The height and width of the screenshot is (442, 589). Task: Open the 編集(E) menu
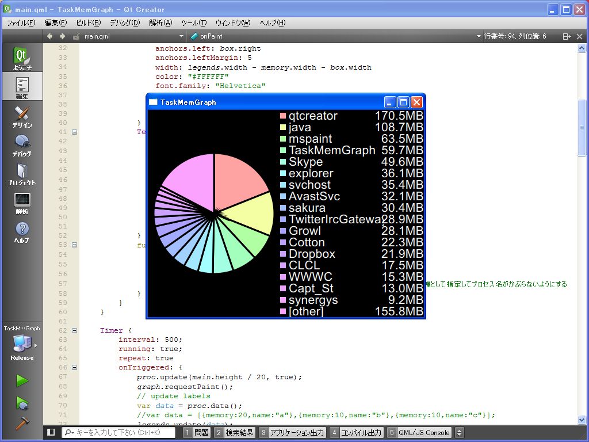click(x=56, y=23)
